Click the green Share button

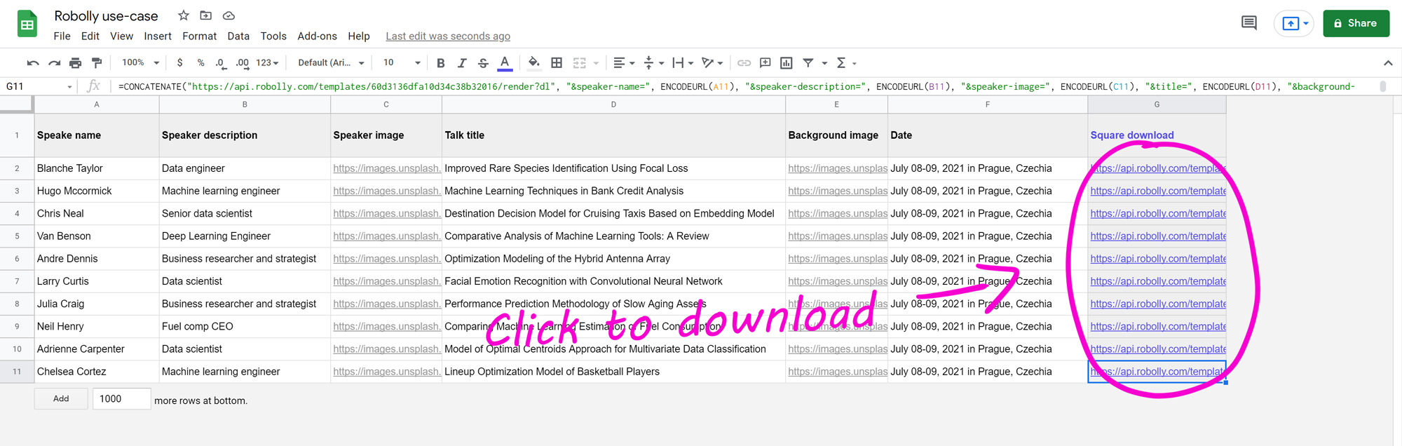[1356, 23]
